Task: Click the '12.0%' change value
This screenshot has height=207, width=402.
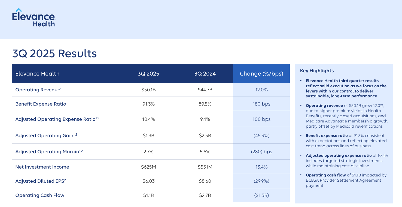Action: point(261,90)
